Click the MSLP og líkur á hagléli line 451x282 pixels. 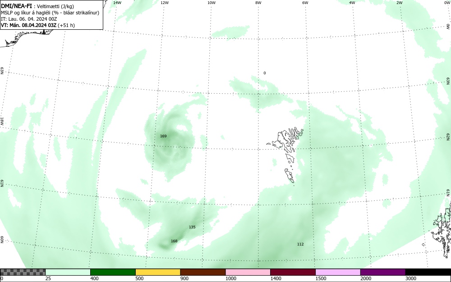50,13
